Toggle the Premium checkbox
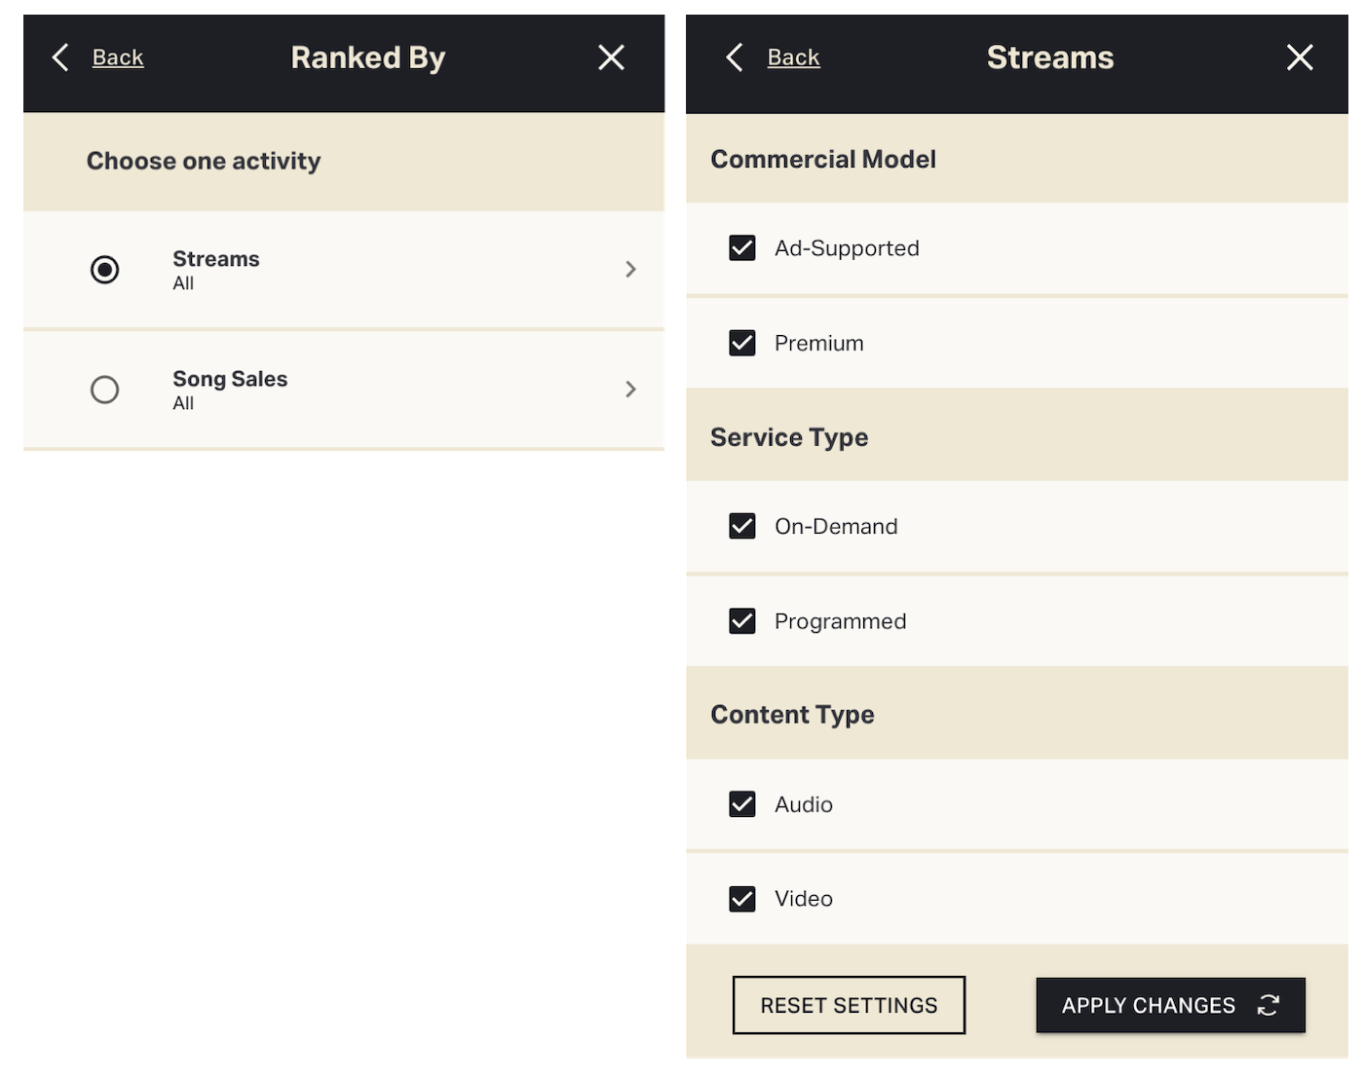 click(742, 343)
